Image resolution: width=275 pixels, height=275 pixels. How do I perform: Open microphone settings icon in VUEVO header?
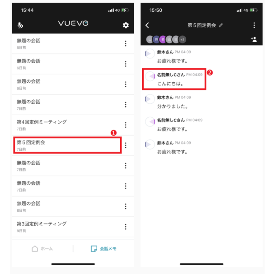[20, 26]
